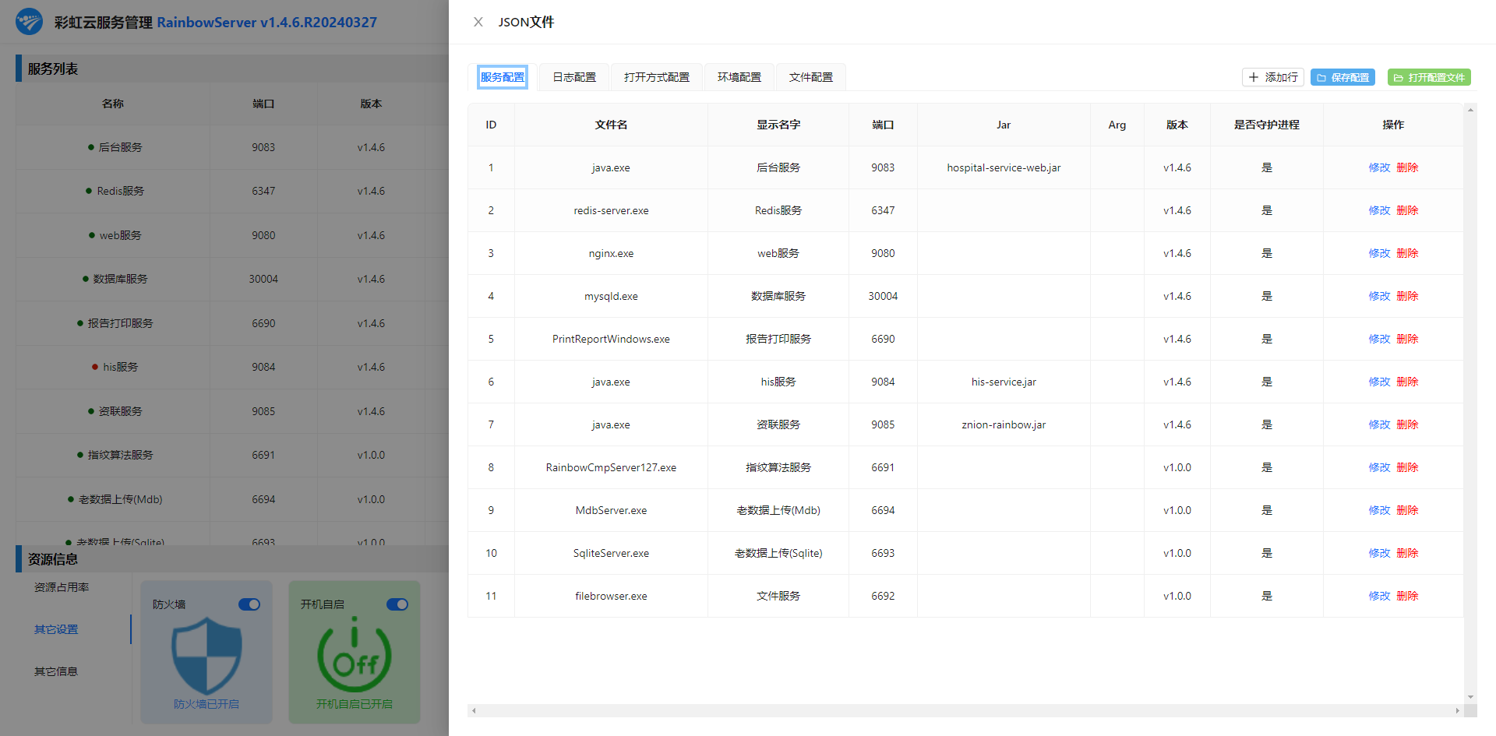
Task: Select the 文件配置 tab
Action: coord(811,77)
